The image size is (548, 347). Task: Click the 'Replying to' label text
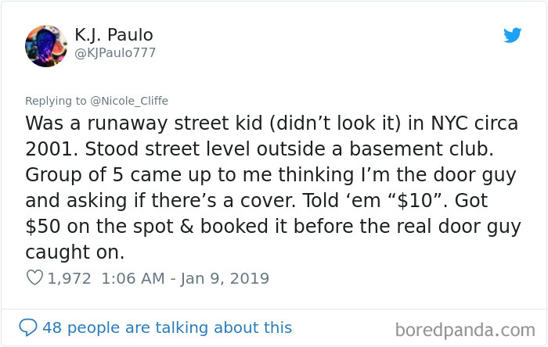pos(56,101)
